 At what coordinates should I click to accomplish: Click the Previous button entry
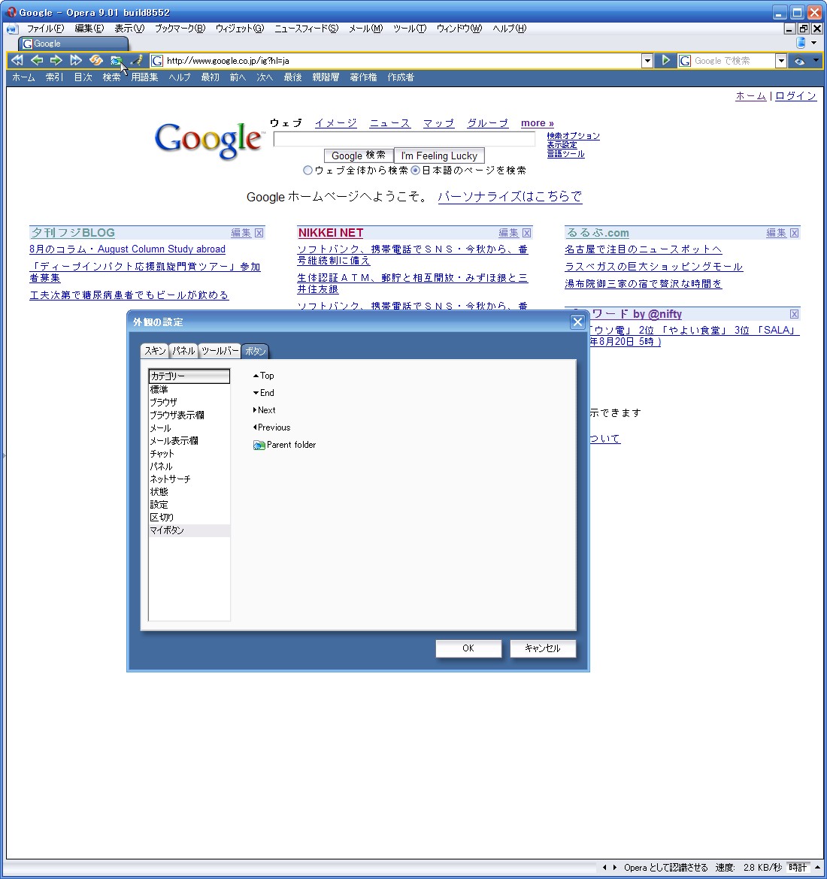(271, 427)
